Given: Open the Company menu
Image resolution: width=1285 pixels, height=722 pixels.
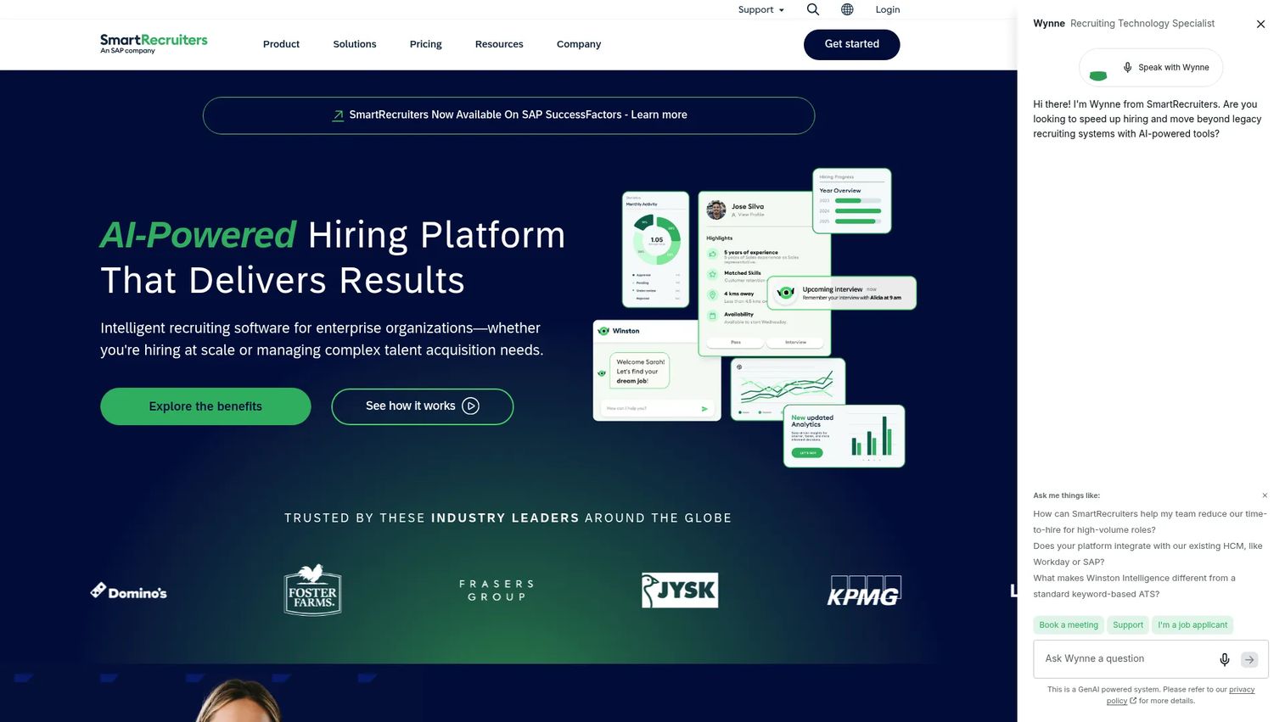Looking at the screenshot, I should [x=579, y=44].
